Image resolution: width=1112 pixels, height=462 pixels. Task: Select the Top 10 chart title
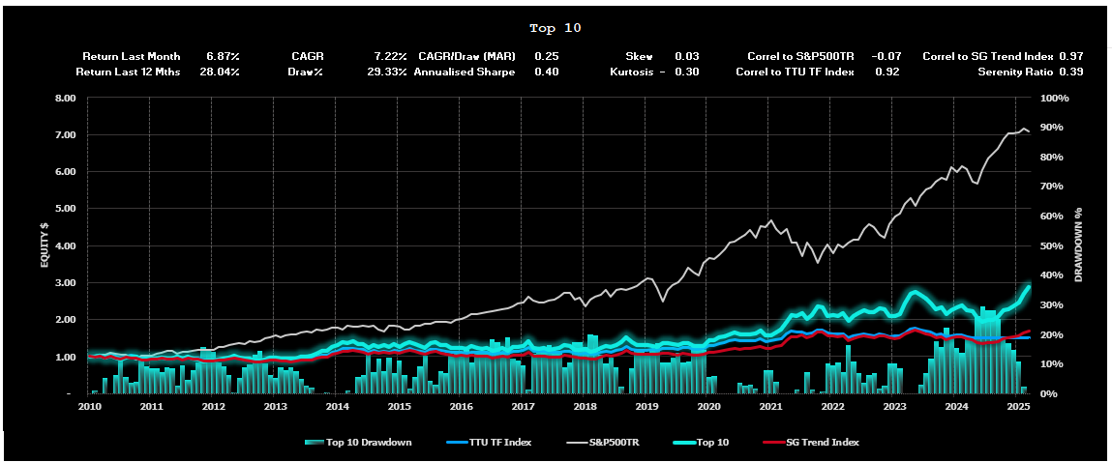pyautogui.click(x=556, y=28)
